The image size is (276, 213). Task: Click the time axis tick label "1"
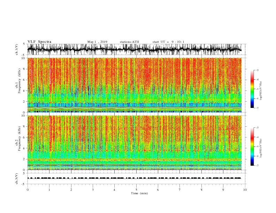(49, 190)
